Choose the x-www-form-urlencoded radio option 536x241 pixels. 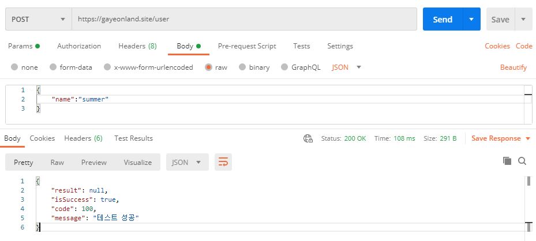point(107,67)
